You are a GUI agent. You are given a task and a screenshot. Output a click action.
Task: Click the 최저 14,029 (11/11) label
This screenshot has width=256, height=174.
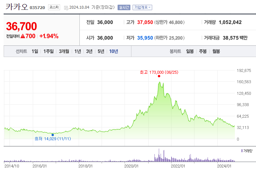53,139
